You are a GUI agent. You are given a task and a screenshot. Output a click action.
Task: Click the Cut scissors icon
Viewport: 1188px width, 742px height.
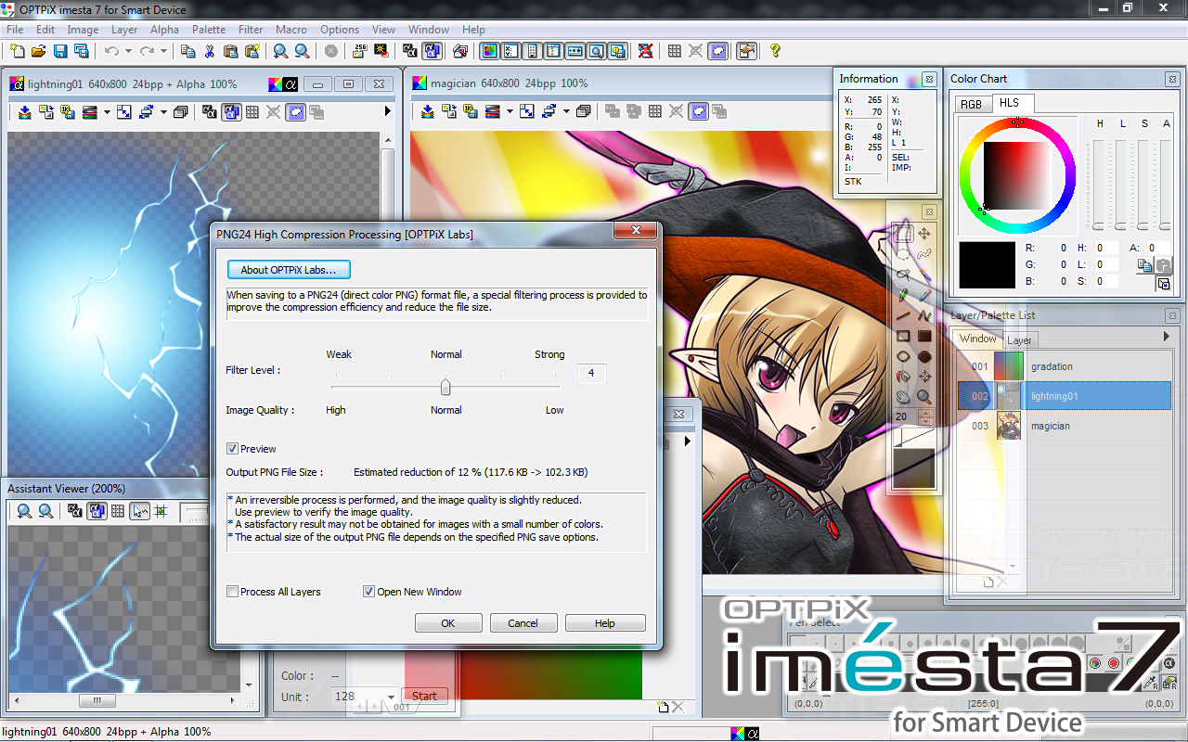point(209,51)
